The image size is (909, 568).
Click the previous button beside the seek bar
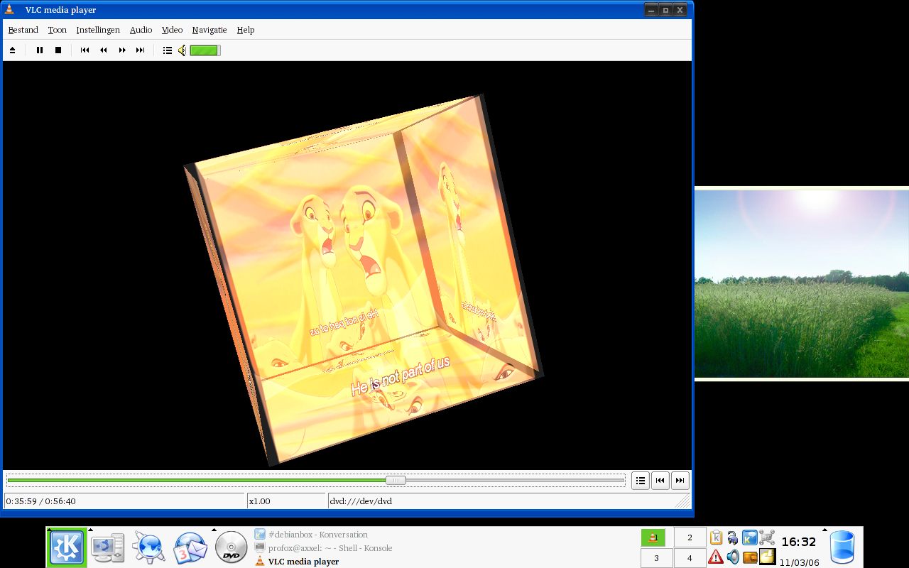tap(660, 481)
